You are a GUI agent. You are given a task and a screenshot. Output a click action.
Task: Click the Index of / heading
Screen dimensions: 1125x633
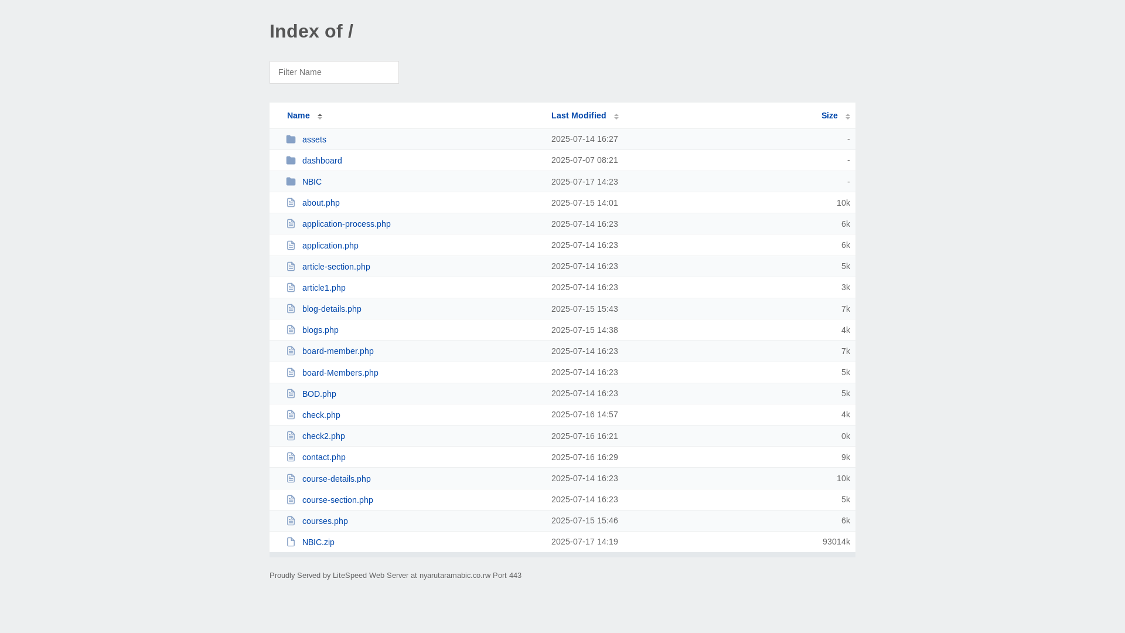coord(311,31)
